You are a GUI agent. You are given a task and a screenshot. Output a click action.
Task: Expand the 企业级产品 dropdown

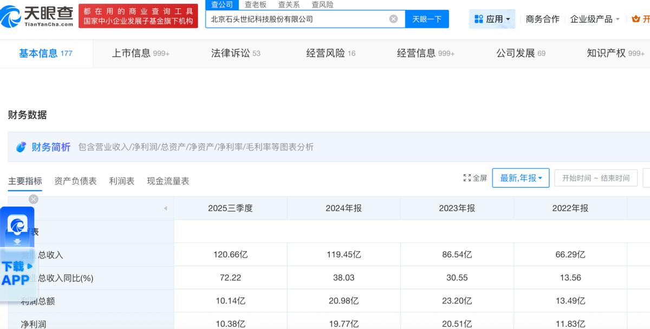(595, 19)
